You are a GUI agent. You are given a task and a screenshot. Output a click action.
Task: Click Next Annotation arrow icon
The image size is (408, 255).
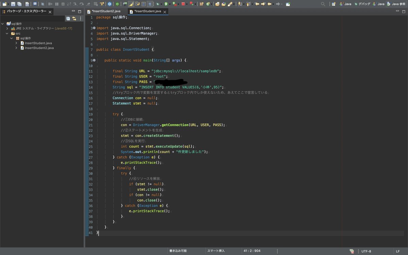240,4
